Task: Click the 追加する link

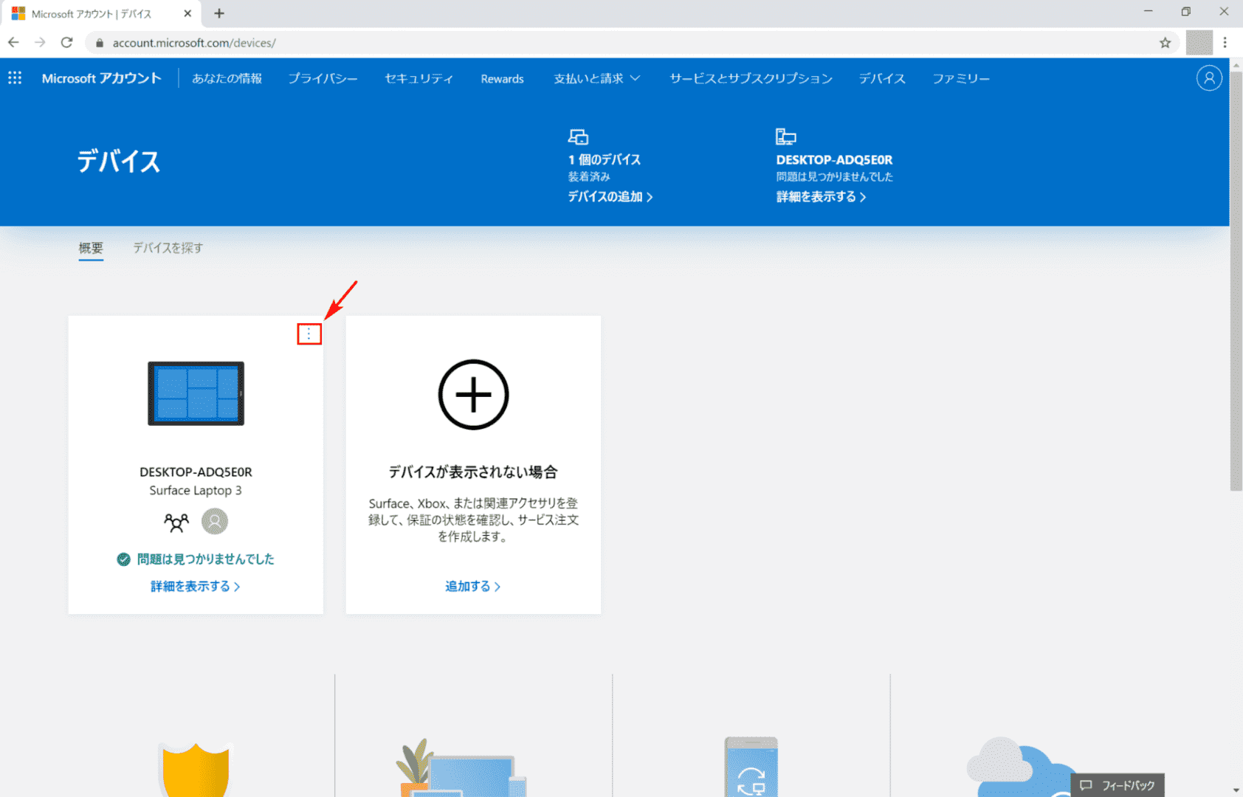Action: [x=473, y=586]
